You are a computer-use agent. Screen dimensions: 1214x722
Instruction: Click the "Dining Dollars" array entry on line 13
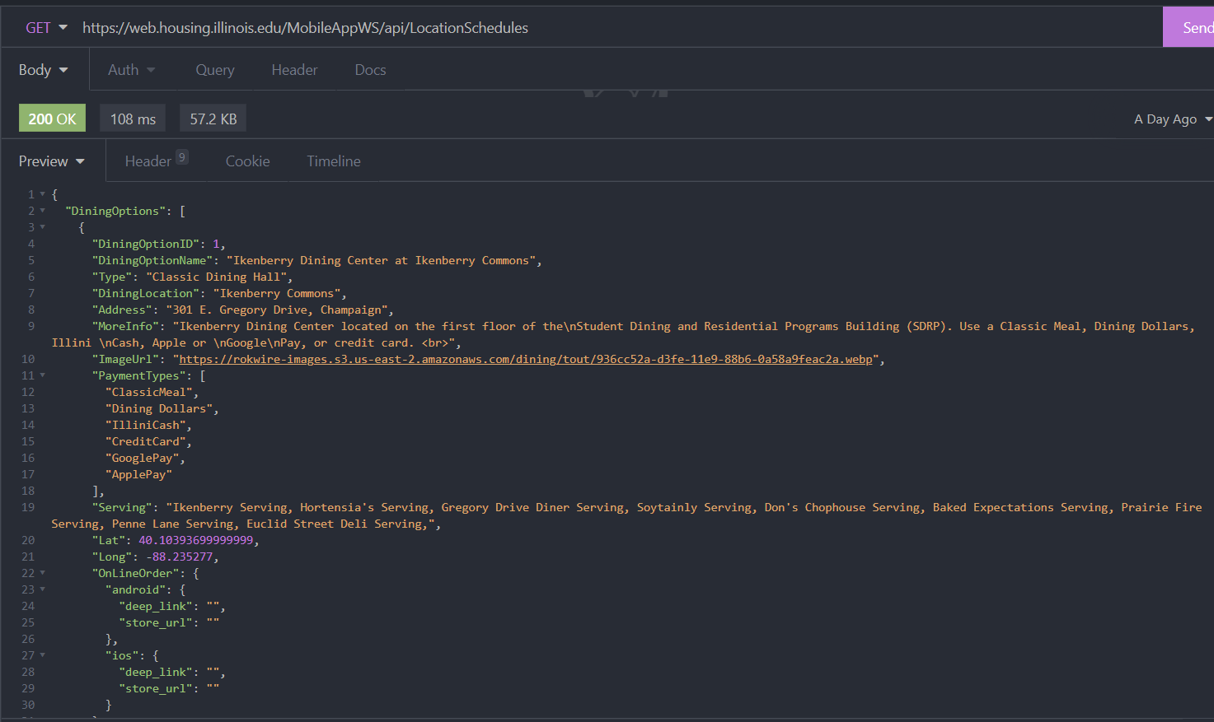(x=159, y=408)
